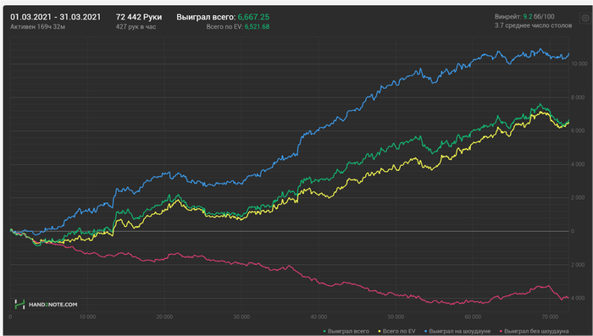Image resolution: width=593 pixels, height=336 pixels.
Task: Click the '72 442 Руки' hands count
Action: [139, 17]
